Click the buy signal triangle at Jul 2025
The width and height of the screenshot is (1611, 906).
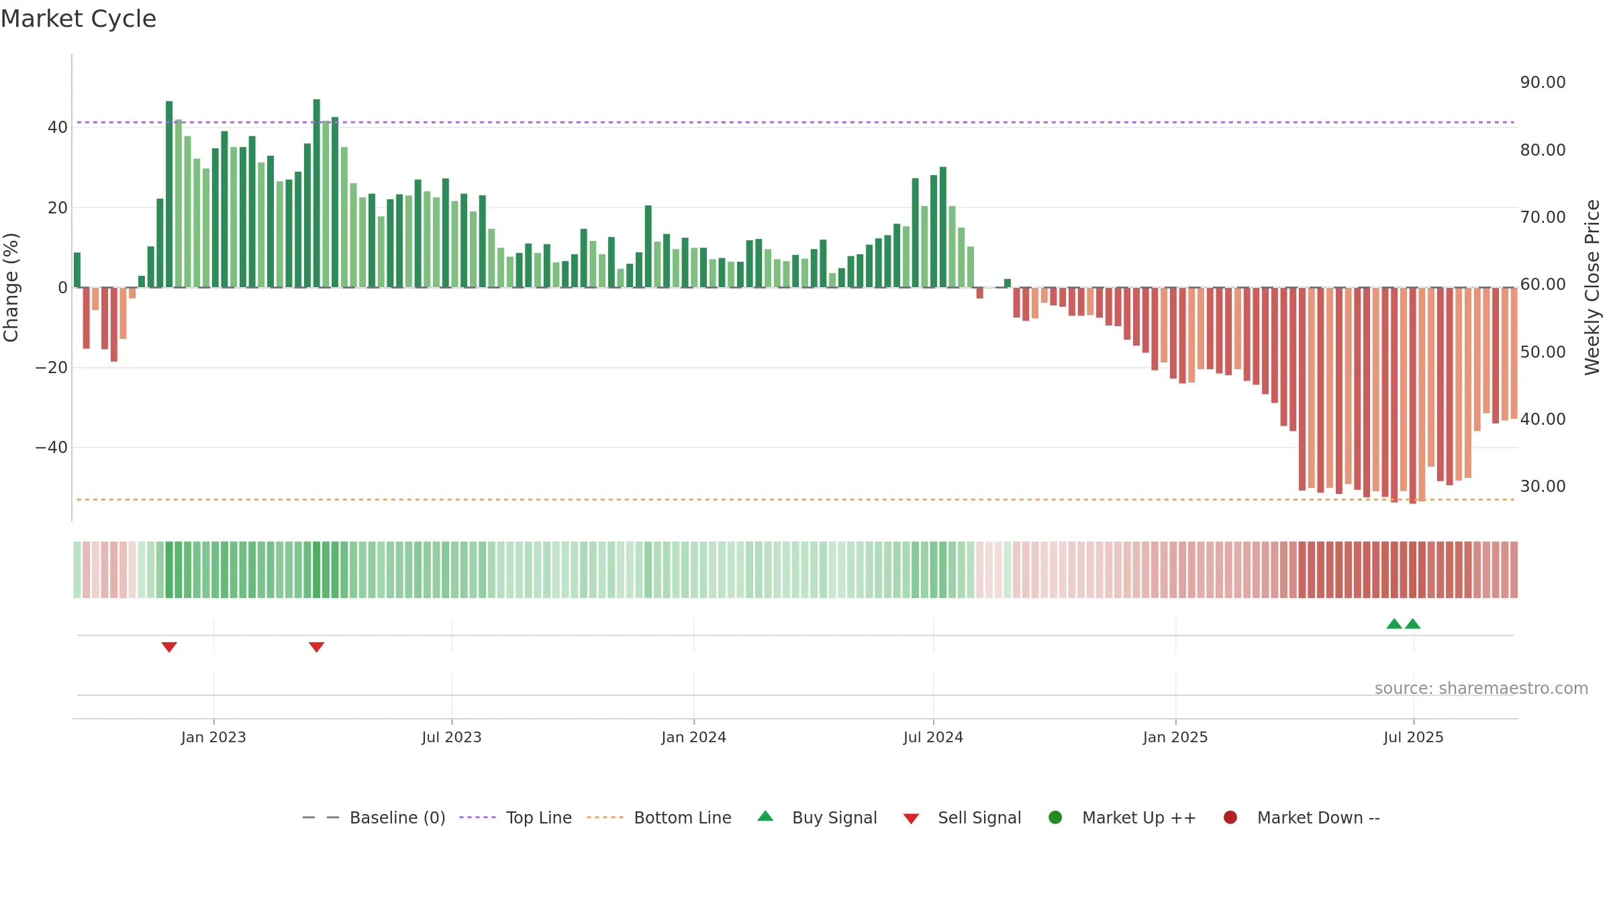1413,623
